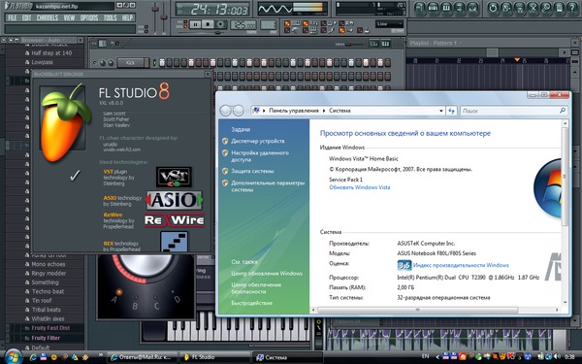Viewport: 582px width, 364px height.
Task: Close the Browser panel
Action: (80, 40)
